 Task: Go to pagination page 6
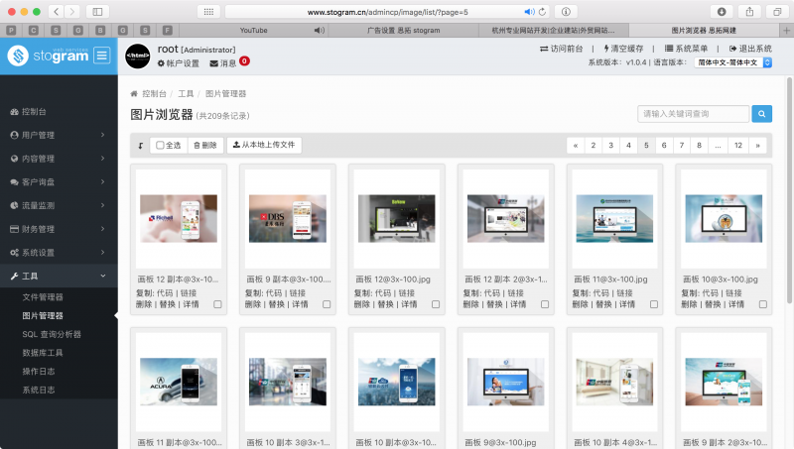tap(664, 145)
